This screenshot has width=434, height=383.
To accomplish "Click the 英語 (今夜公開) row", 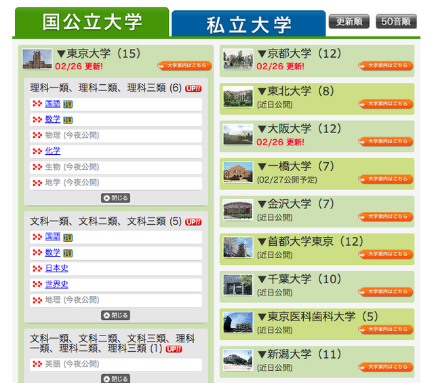I will tap(116, 365).
